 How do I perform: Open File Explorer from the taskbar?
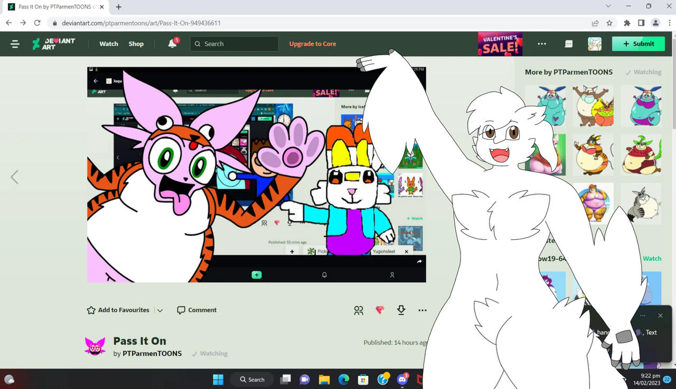pos(324,380)
